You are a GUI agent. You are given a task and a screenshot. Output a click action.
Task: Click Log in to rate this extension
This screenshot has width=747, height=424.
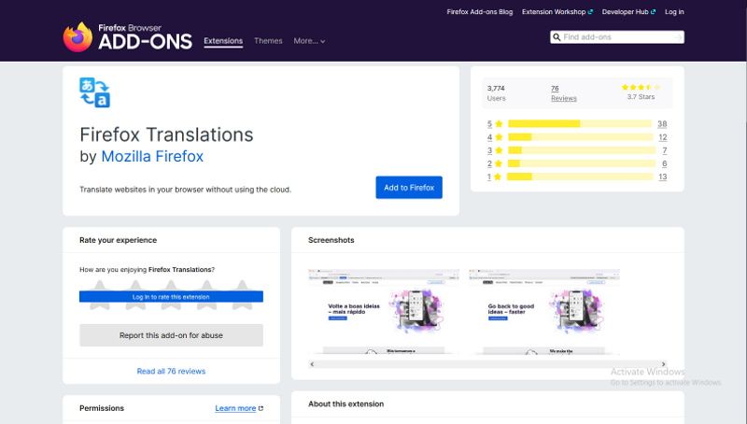point(171,297)
